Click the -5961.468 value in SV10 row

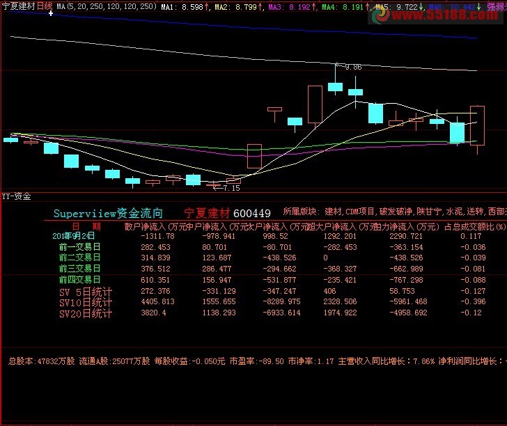pos(408,301)
